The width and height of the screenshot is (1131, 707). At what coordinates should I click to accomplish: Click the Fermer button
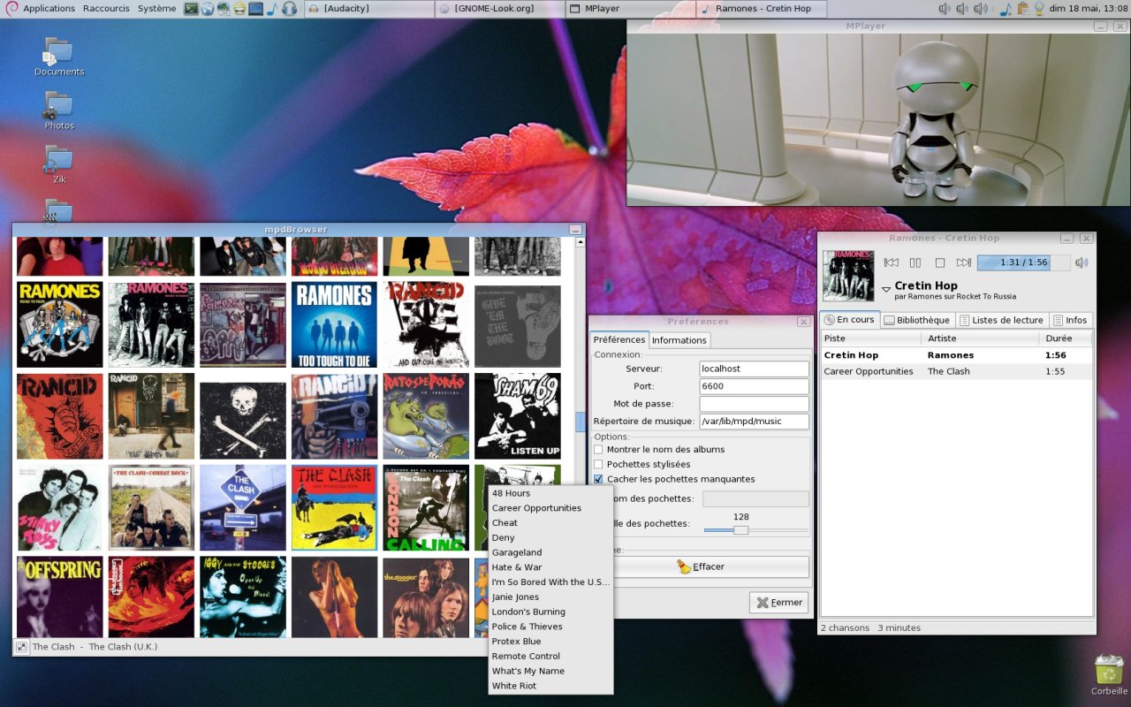pyautogui.click(x=778, y=603)
